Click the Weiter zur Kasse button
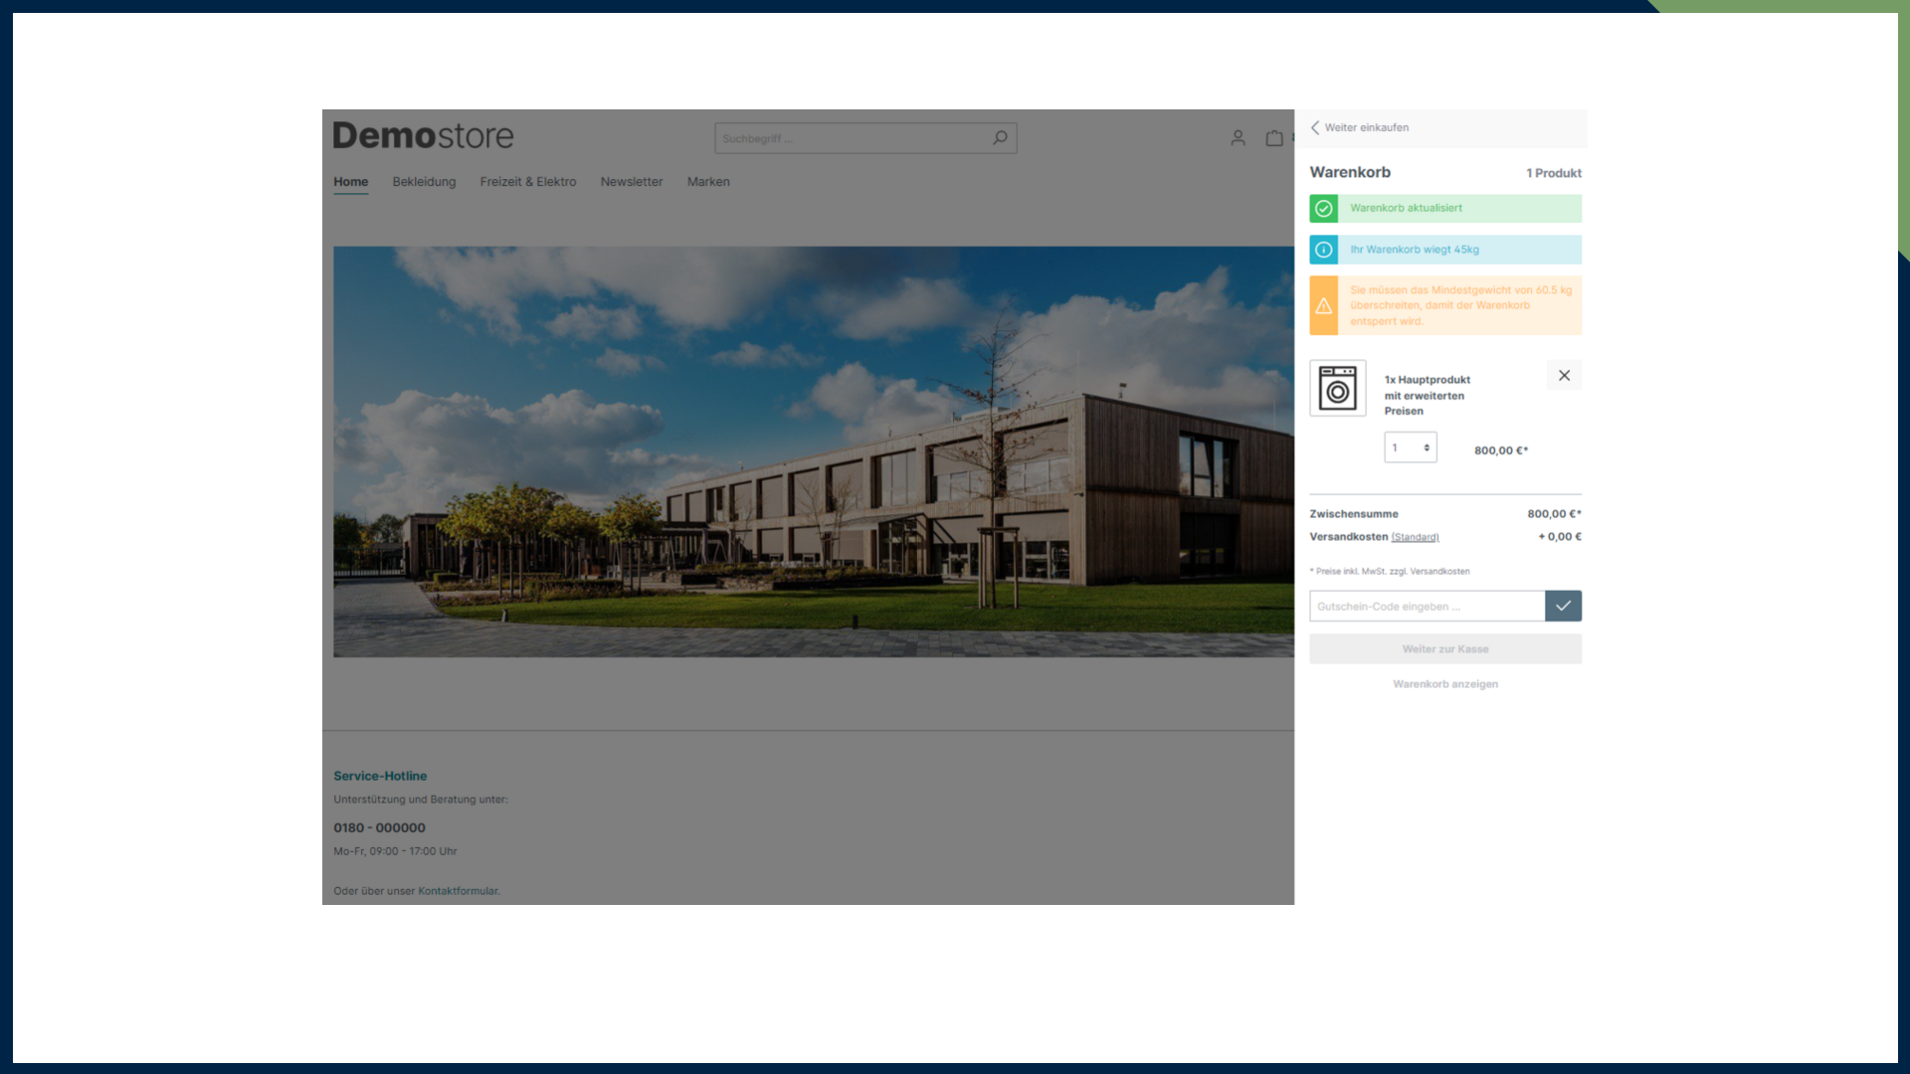Image resolution: width=1910 pixels, height=1074 pixels. coord(1445,649)
